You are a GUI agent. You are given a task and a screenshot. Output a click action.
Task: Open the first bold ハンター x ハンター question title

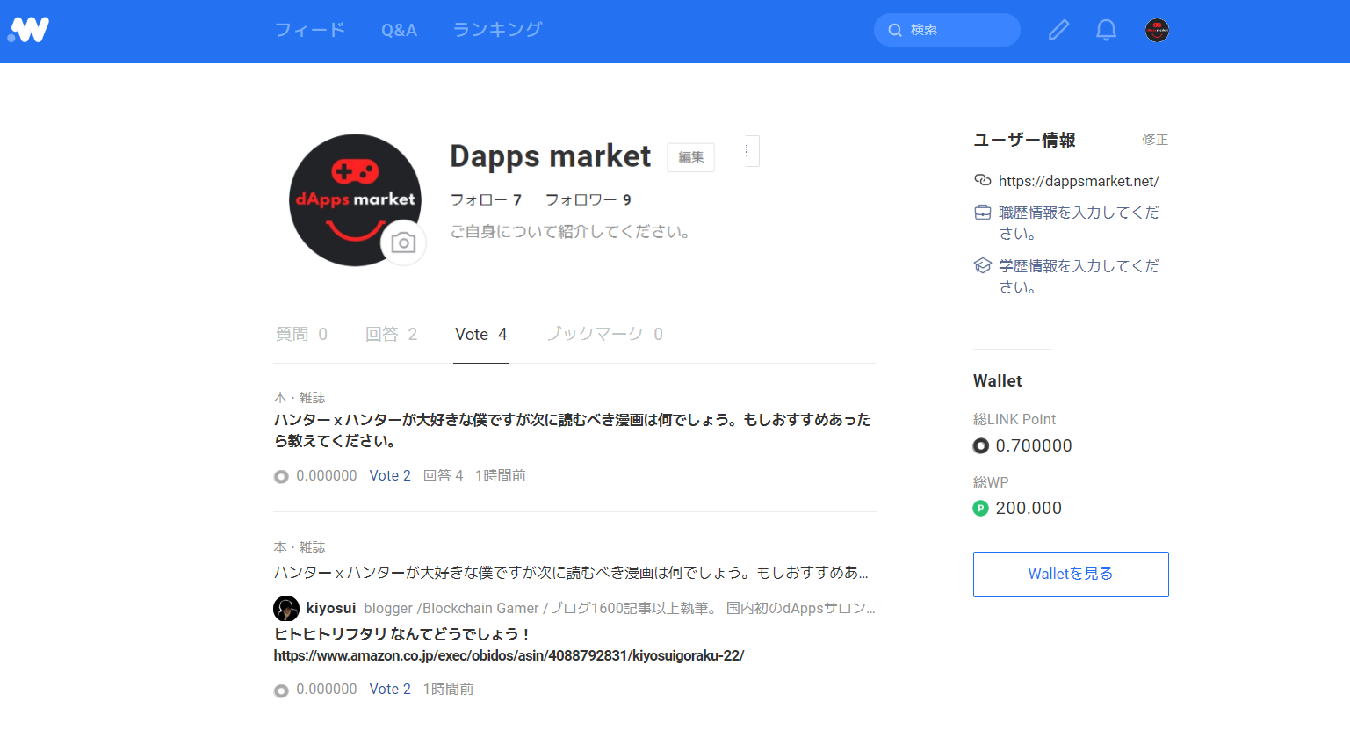(572, 430)
